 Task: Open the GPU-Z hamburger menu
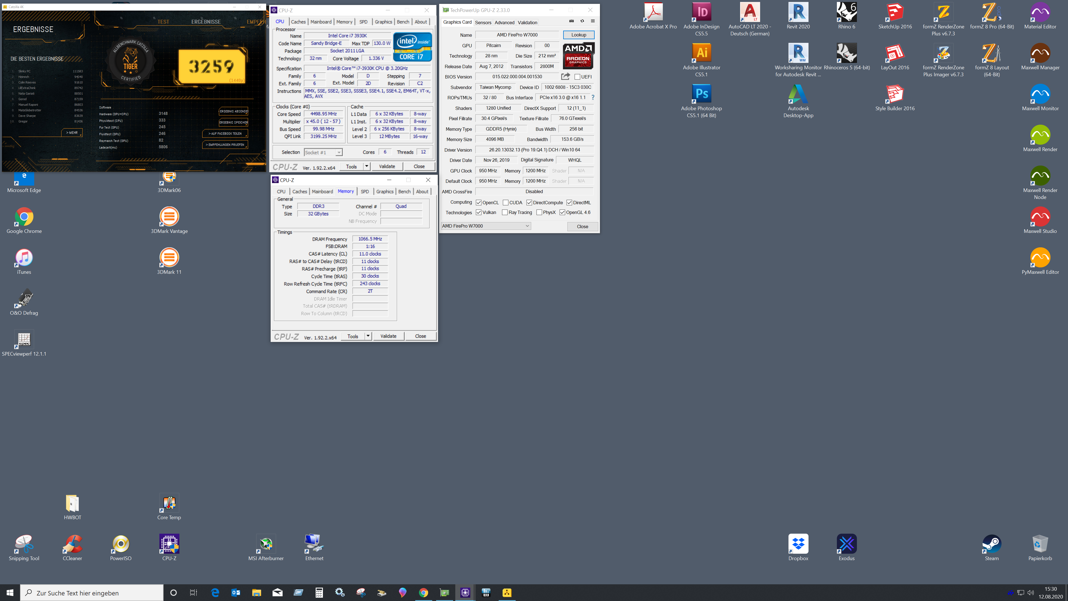[593, 21]
